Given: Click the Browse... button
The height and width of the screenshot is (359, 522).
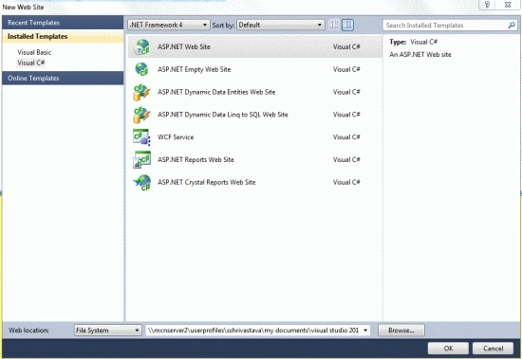Looking at the screenshot, I should (401, 330).
